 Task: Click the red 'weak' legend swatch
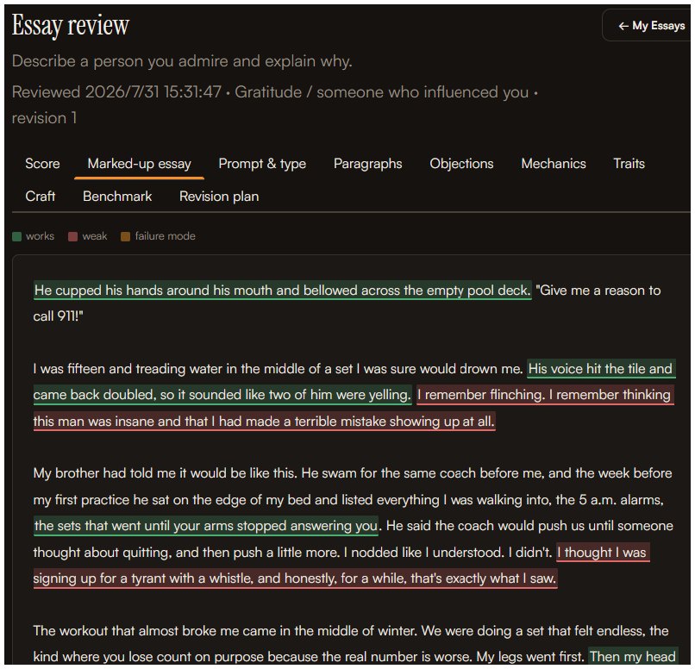tap(72, 236)
